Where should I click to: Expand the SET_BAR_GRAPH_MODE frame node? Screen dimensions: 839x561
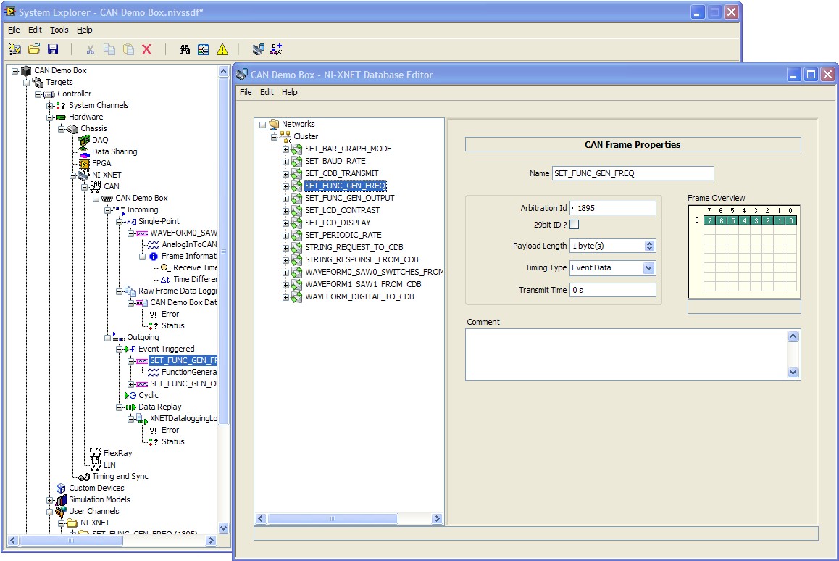tap(285, 149)
